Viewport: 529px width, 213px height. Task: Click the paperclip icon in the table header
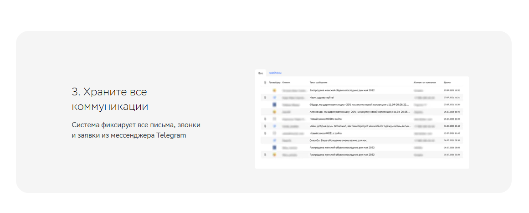[x=265, y=83]
